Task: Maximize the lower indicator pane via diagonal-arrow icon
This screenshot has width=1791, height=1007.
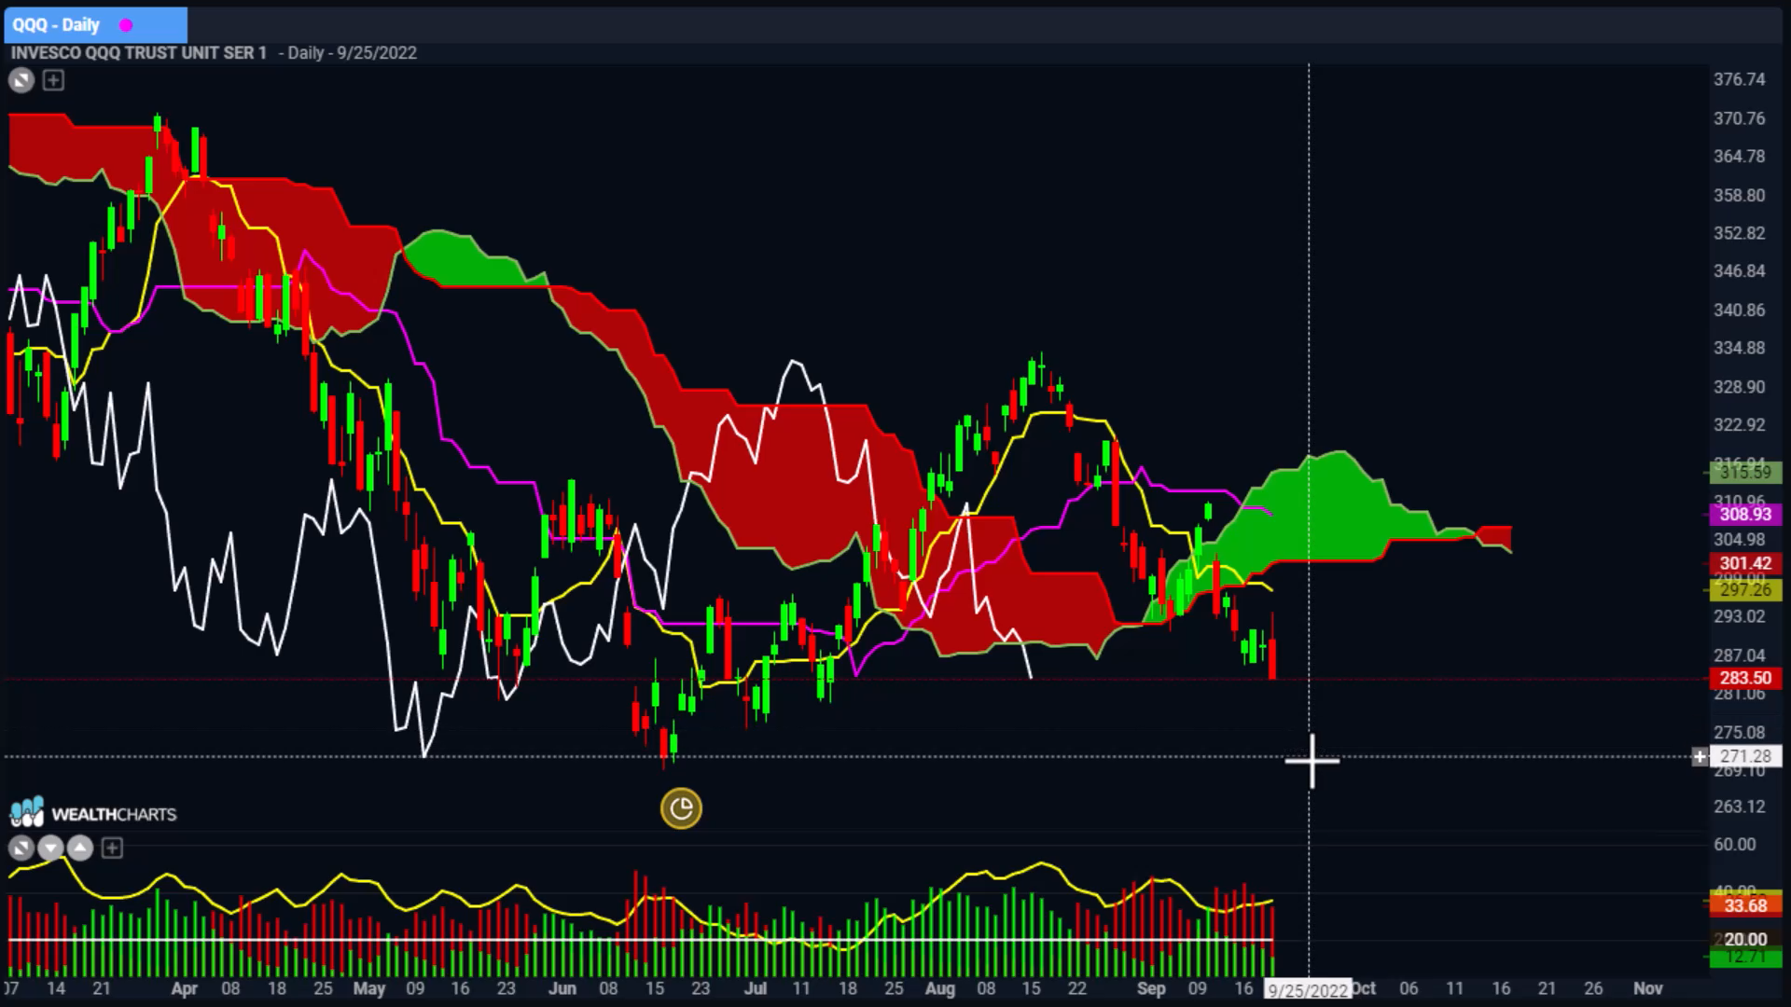Action: pos(21,848)
